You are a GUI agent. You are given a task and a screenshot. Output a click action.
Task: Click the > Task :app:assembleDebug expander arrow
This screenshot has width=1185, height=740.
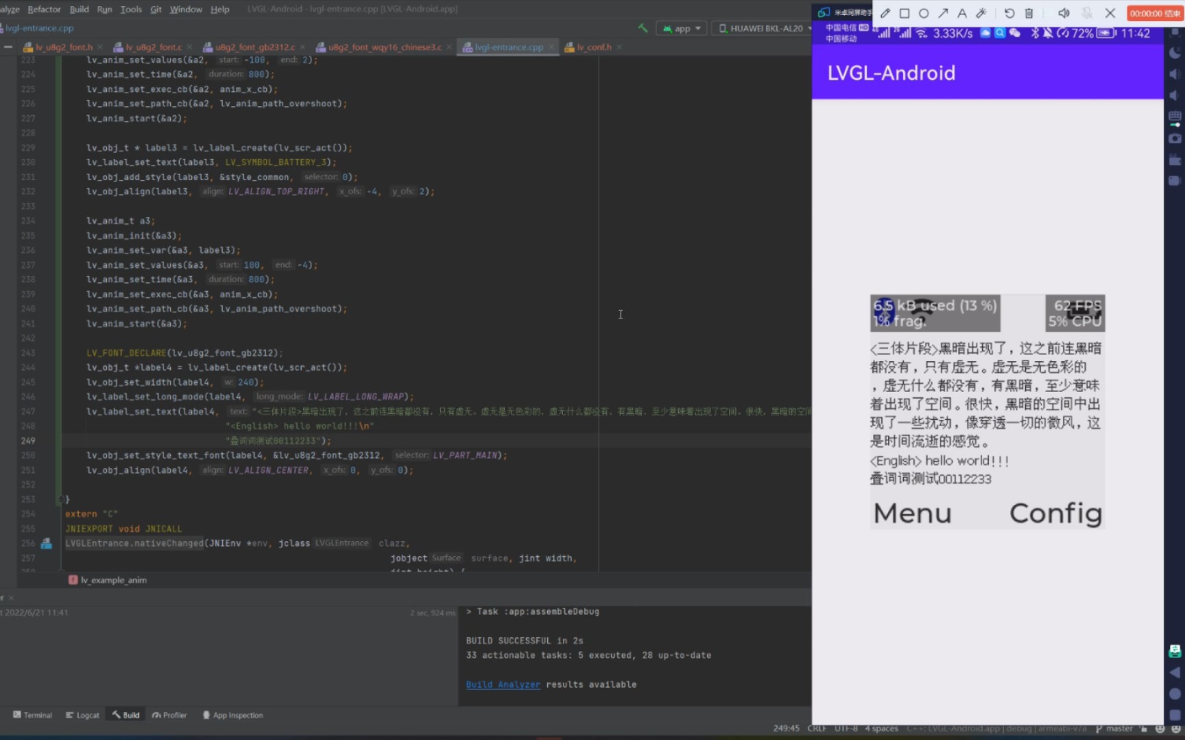[469, 611]
